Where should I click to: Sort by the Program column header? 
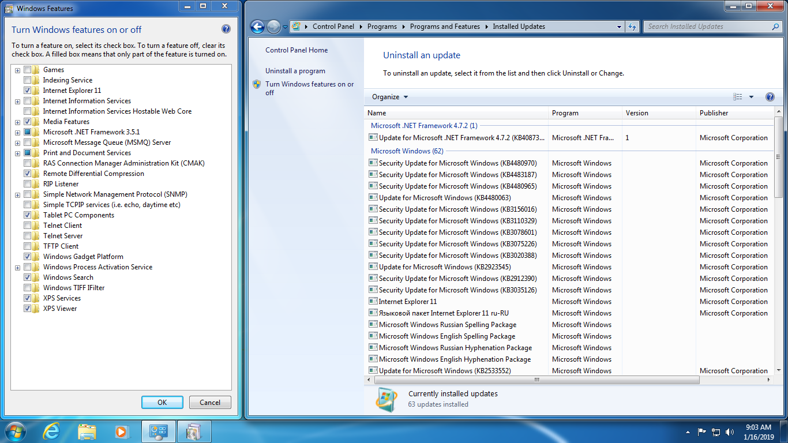pos(585,113)
